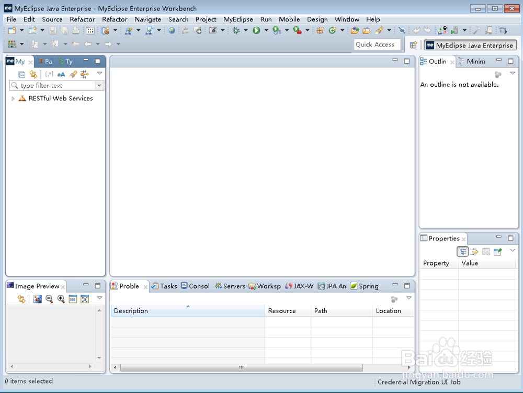
Task: Toggle the Link with Selection icon in Image Preview
Action: coord(21,299)
